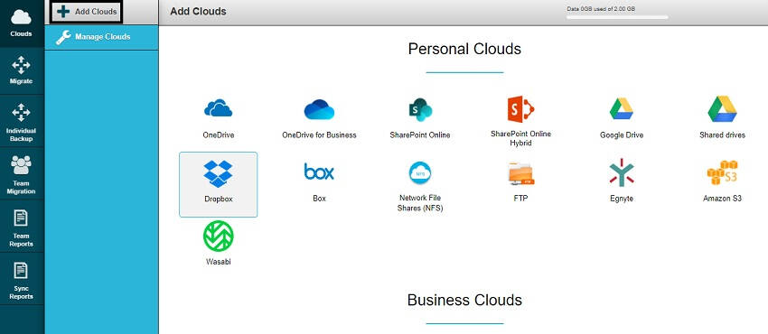Select the Wasabi cloud icon

(218, 237)
